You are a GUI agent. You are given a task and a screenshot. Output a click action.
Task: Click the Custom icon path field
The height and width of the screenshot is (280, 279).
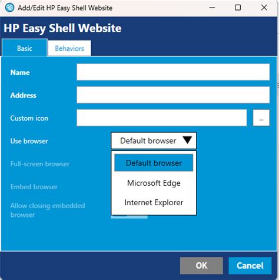coord(162,118)
